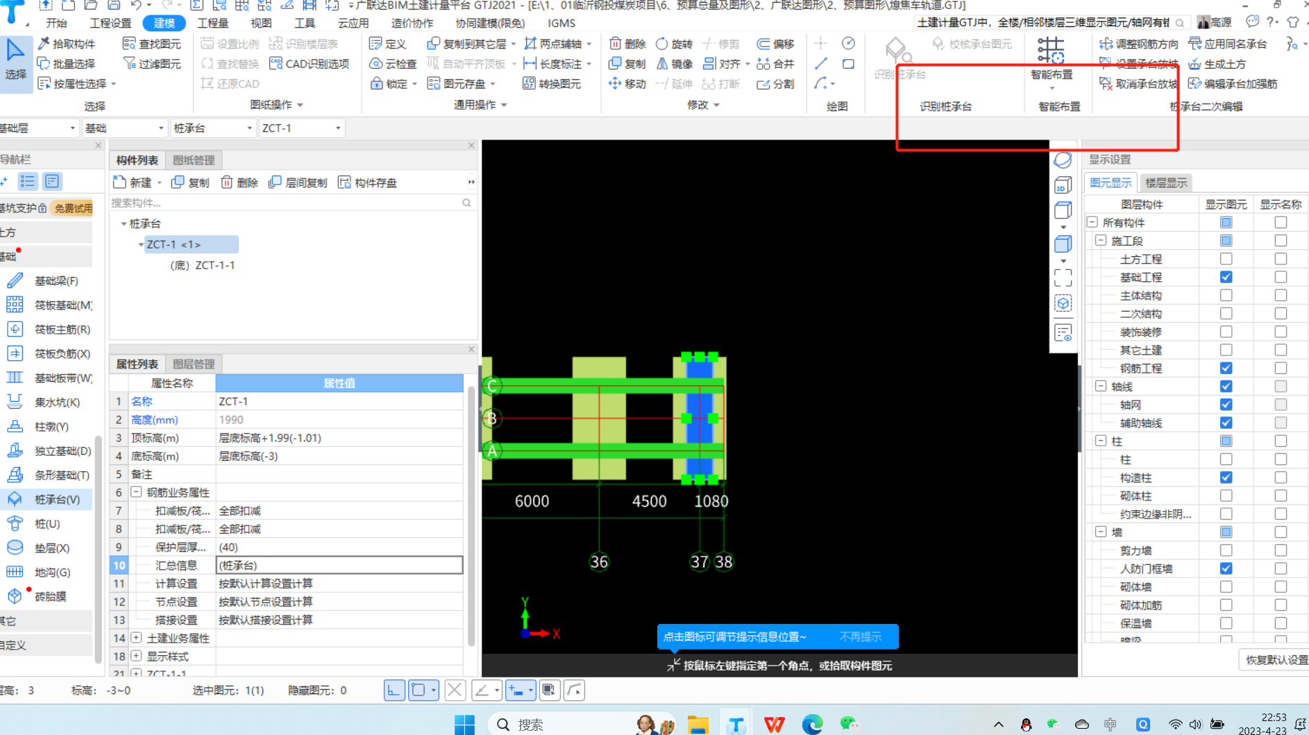This screenshot has height=735, width=1309.
Task: Toggle 土方工程 display checkbox
Action: pyautogui.click(x=1226, y=259)
